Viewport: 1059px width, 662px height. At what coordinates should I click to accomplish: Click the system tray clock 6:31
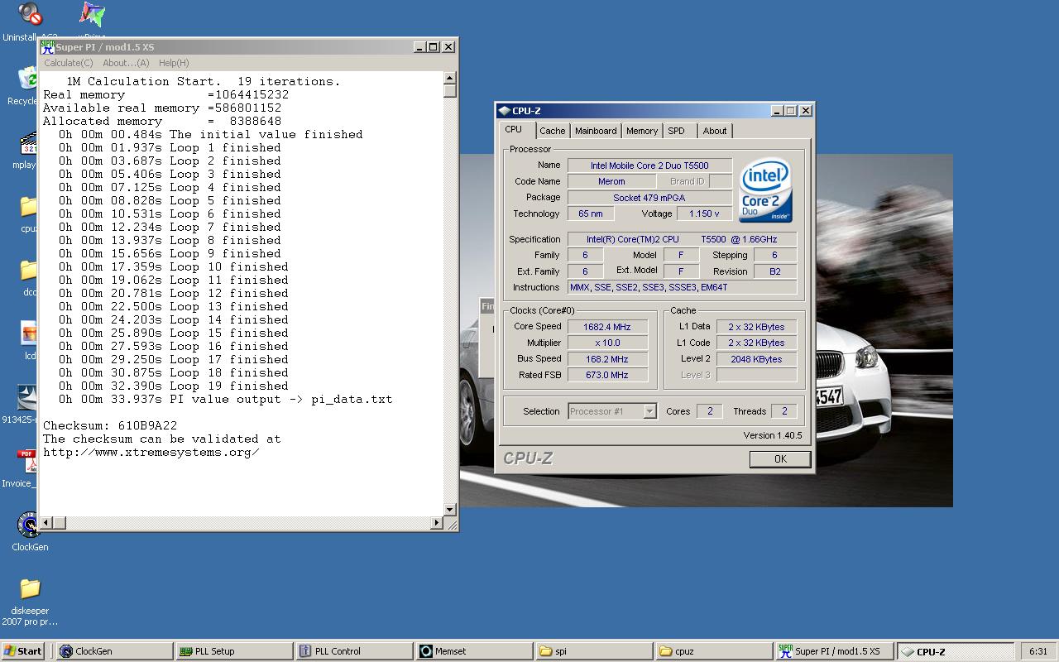[x=1038, y=651]
